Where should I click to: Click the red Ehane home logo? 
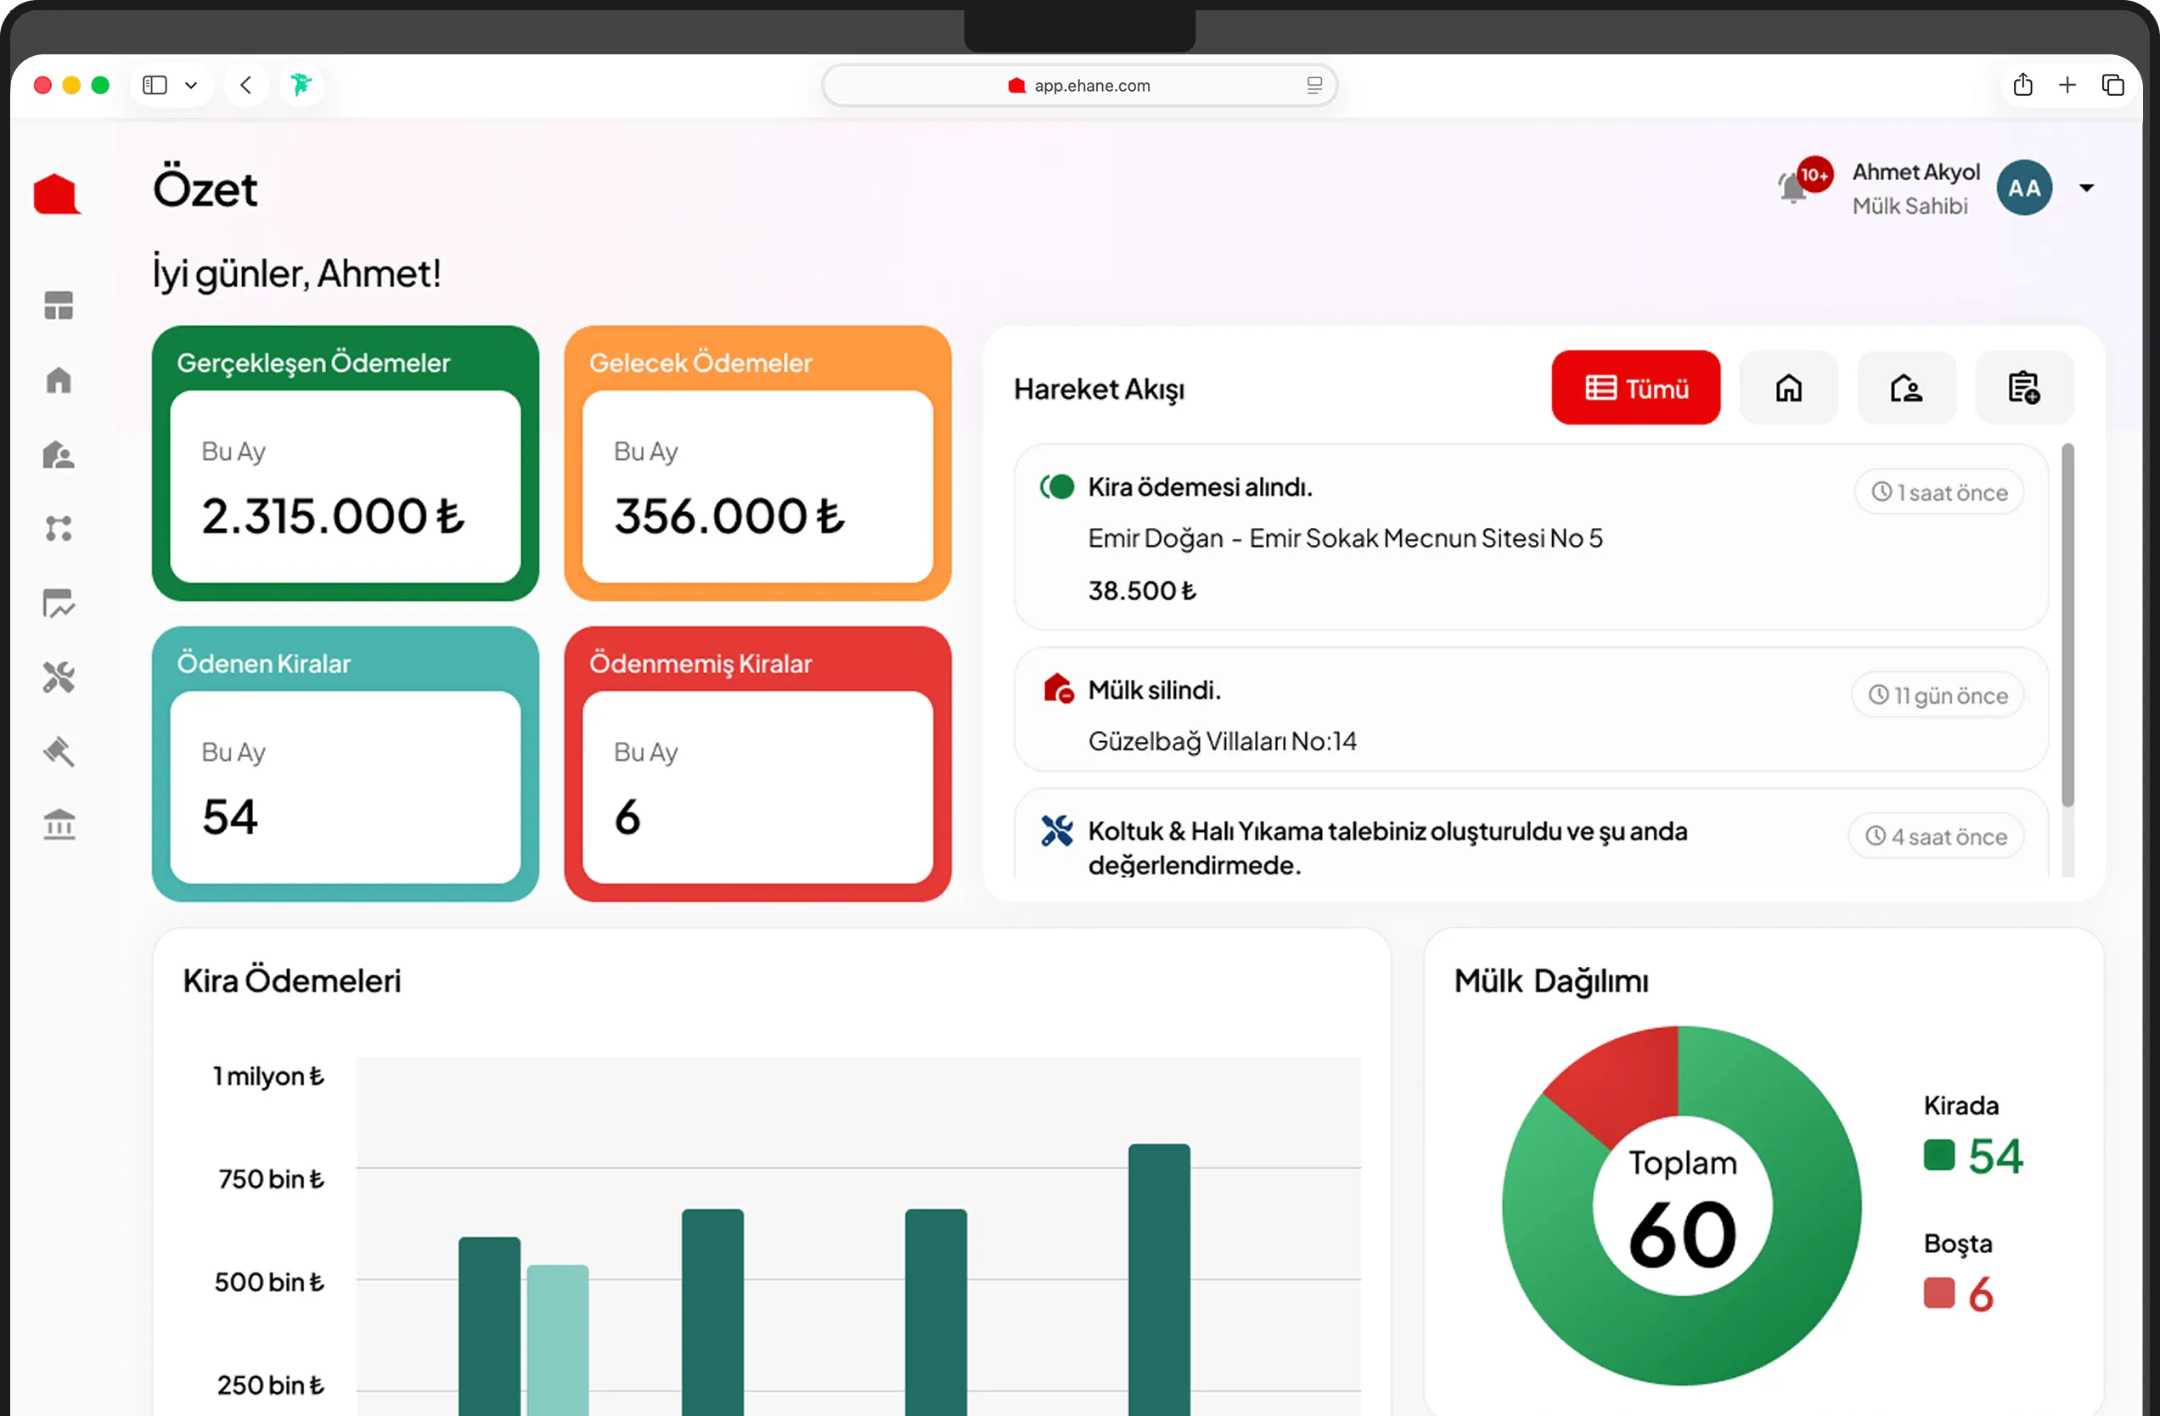click(57, 194)
